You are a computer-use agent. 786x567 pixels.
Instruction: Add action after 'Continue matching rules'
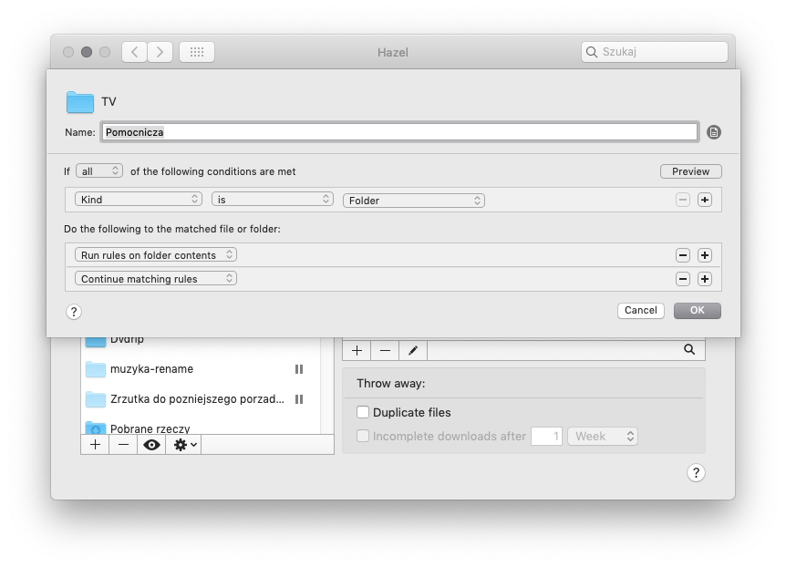pyautogui.click(x=705, y=279)
